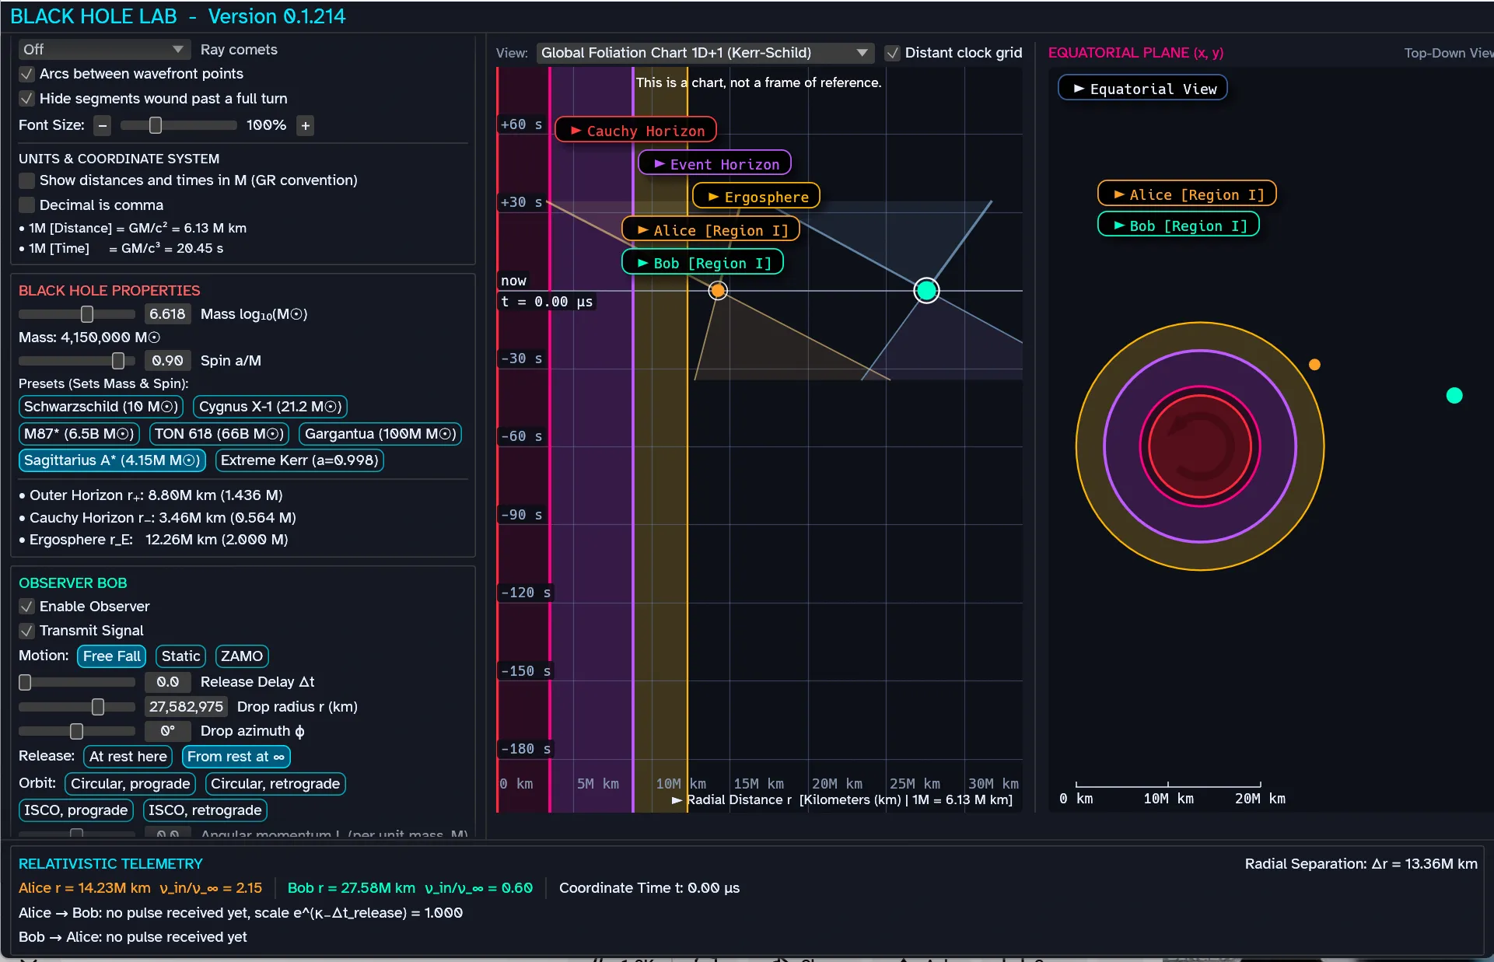Screen dimensions: 1494x962
Task: Choose release At rest here
Action: 128,757
